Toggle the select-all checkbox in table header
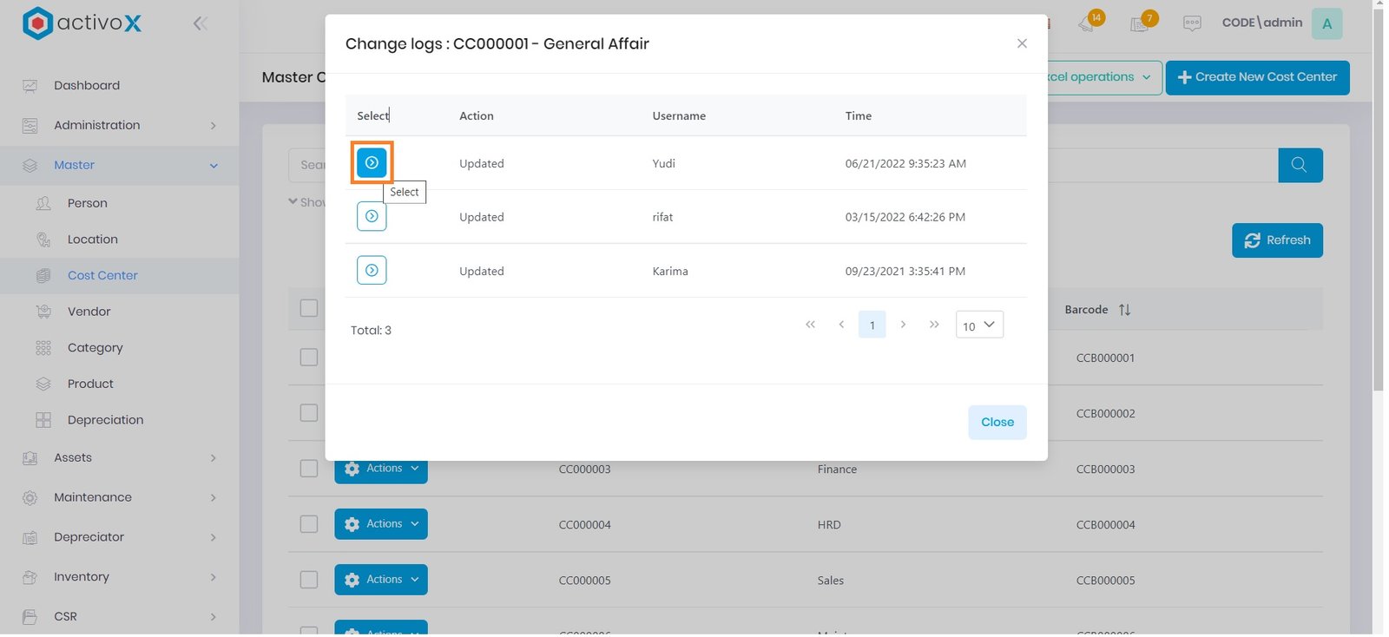The image size is (1389, 637). click(309, 308)
